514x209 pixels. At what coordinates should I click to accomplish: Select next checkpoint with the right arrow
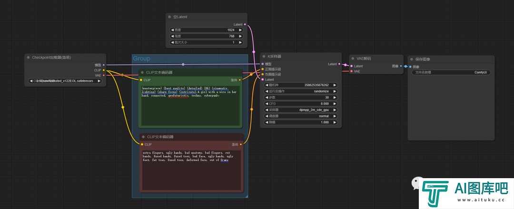tap(99, 81)
